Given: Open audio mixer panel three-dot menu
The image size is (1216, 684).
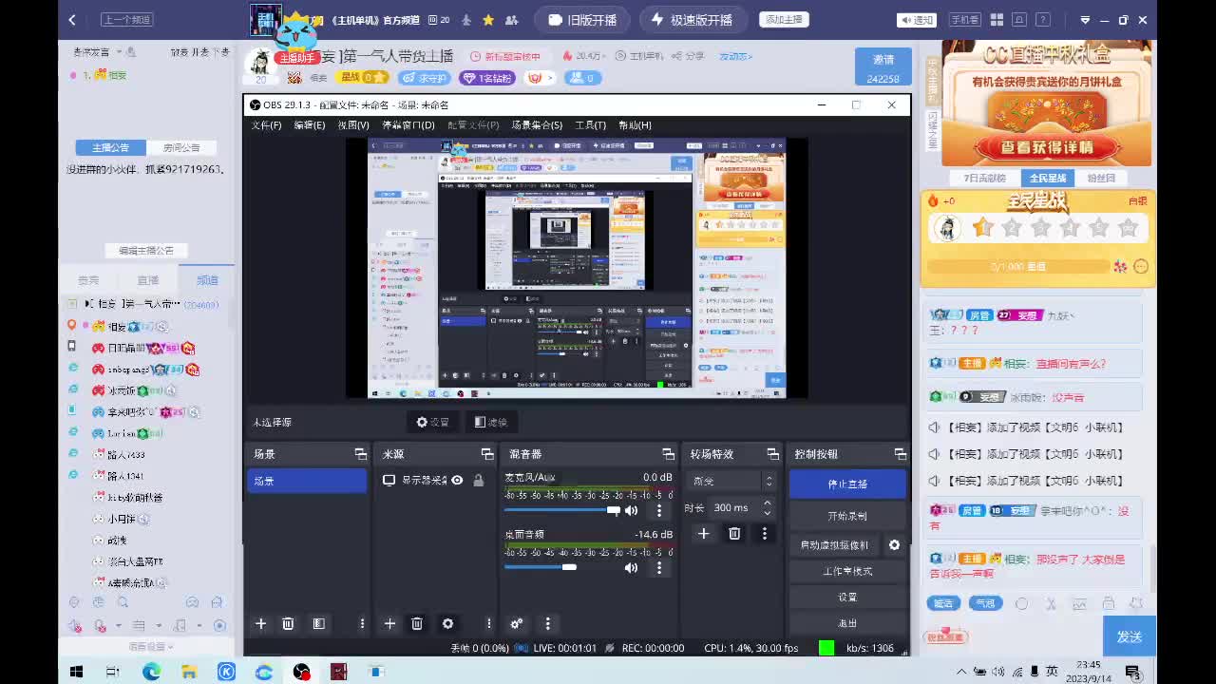Looking at the screenshot, I should pyautogui.click(x=548, y=624).
